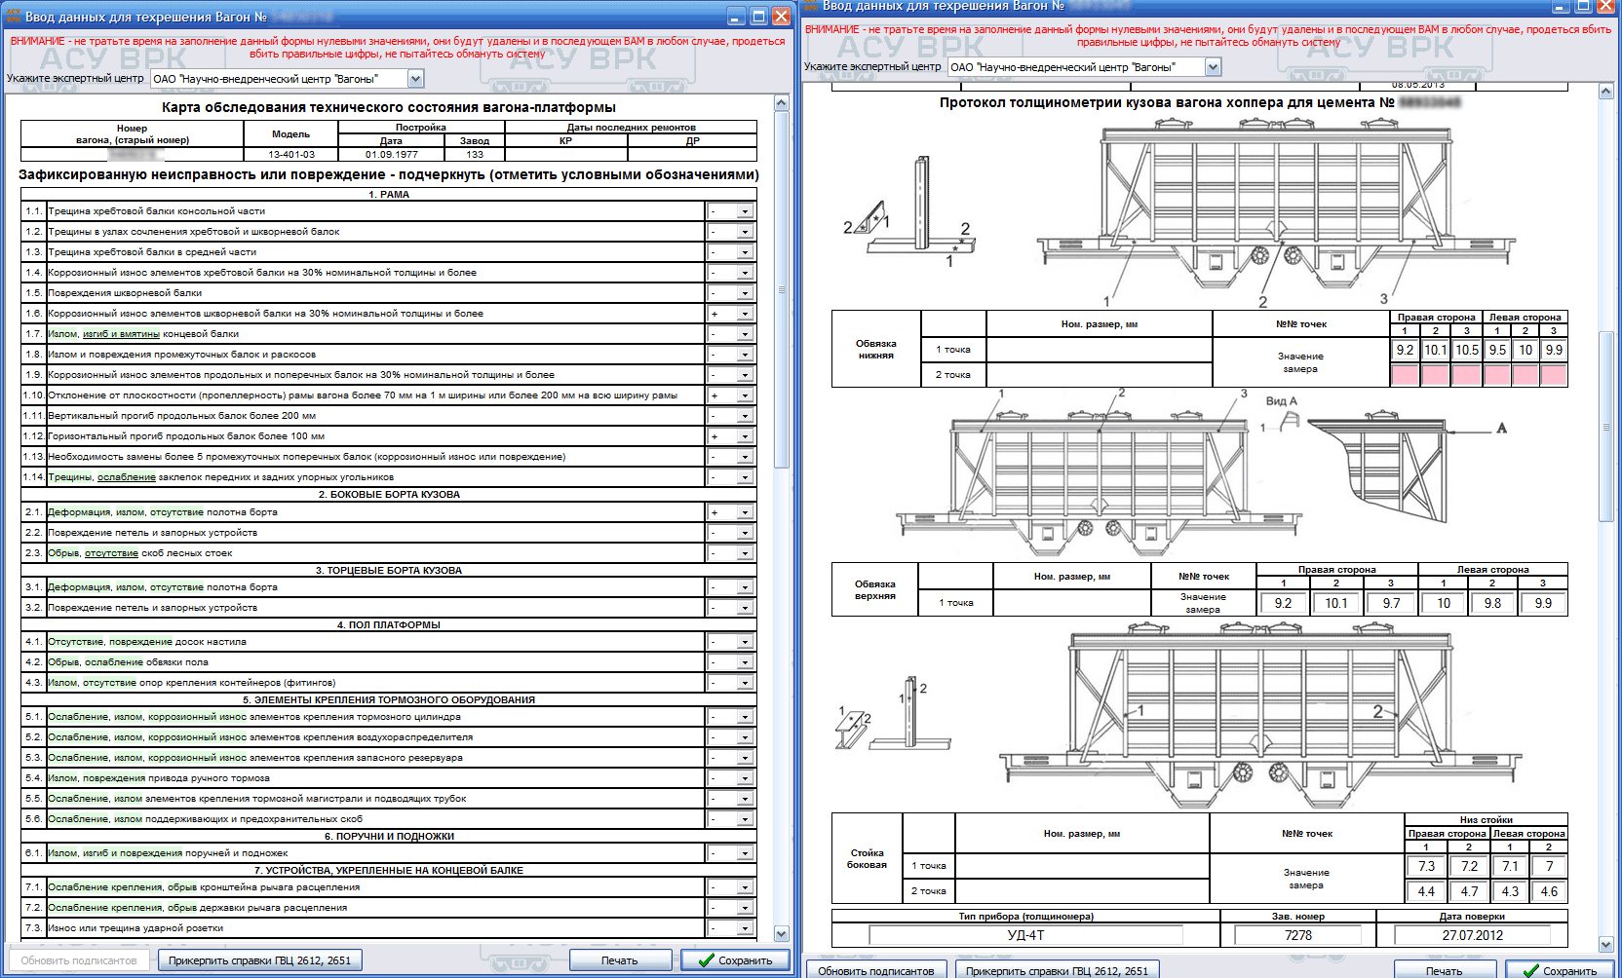The image size is (1622, 978).
Task: Click Печать button in right window
Action: [1444, 970]
